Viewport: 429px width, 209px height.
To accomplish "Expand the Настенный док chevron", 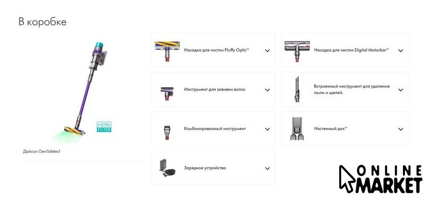I will coord(400,129).
